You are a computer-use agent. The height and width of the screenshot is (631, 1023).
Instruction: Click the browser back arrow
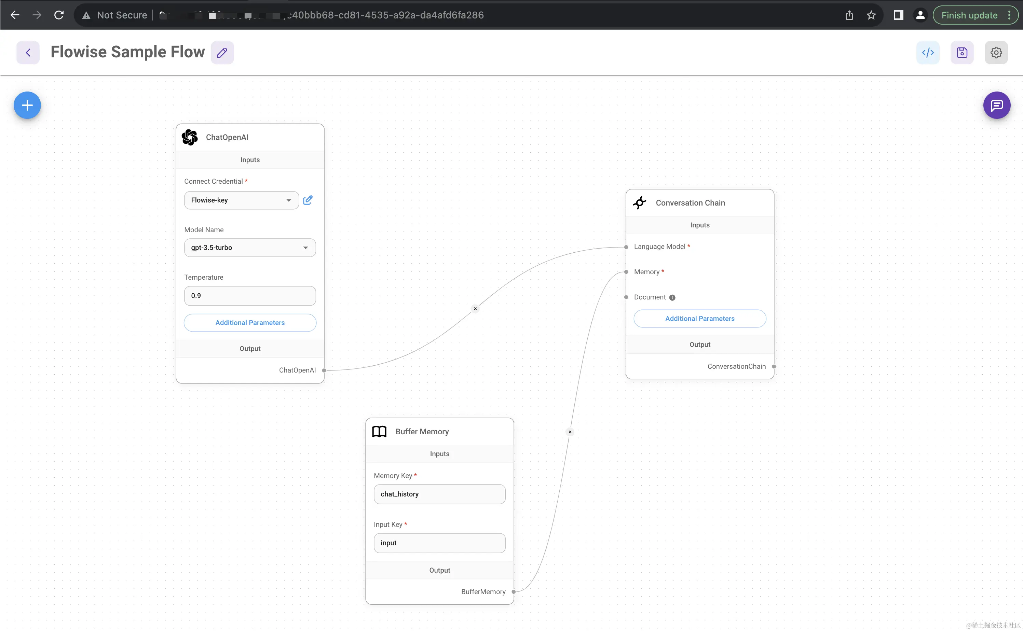15,15
